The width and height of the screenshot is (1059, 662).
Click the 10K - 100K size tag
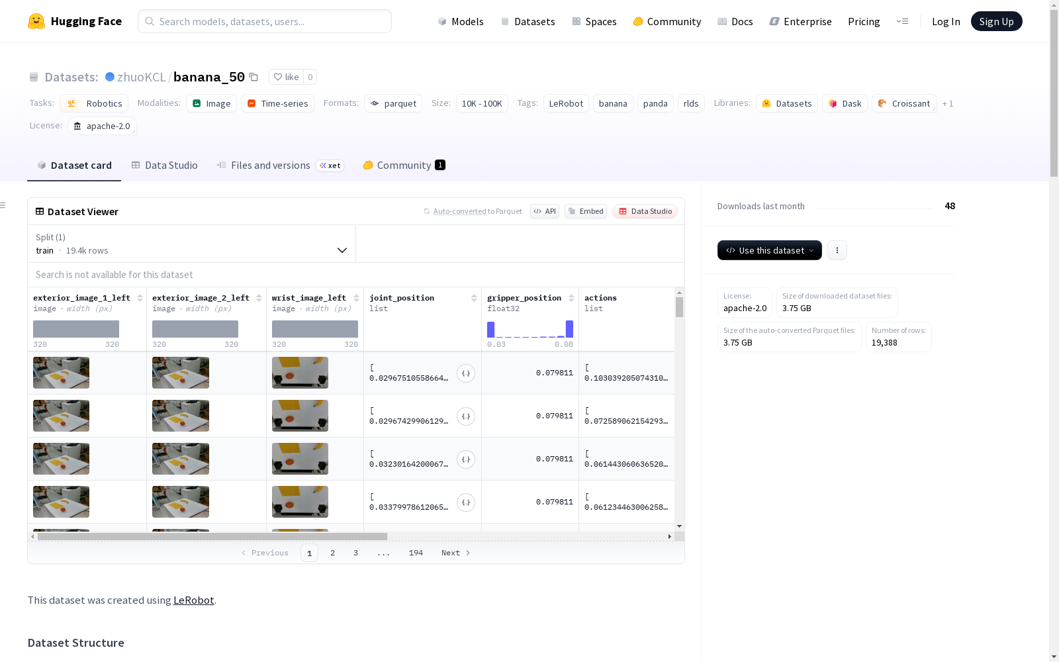click(x=482, y=103)
